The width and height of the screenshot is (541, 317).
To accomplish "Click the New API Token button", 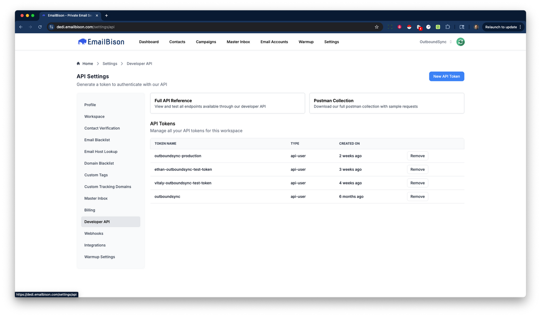I will tap(447, 76).
